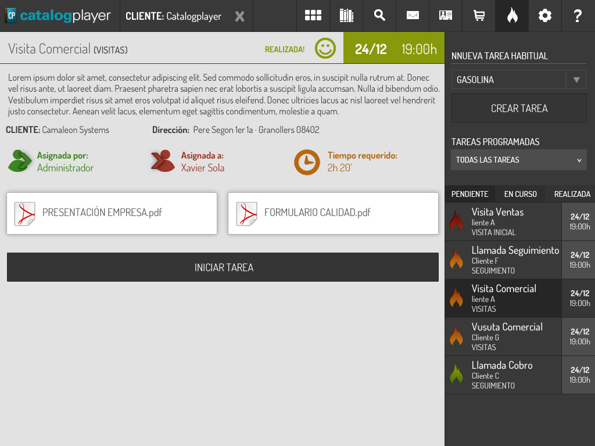
Task: Open the mail envelope icon
Action: tap(413, 16)
